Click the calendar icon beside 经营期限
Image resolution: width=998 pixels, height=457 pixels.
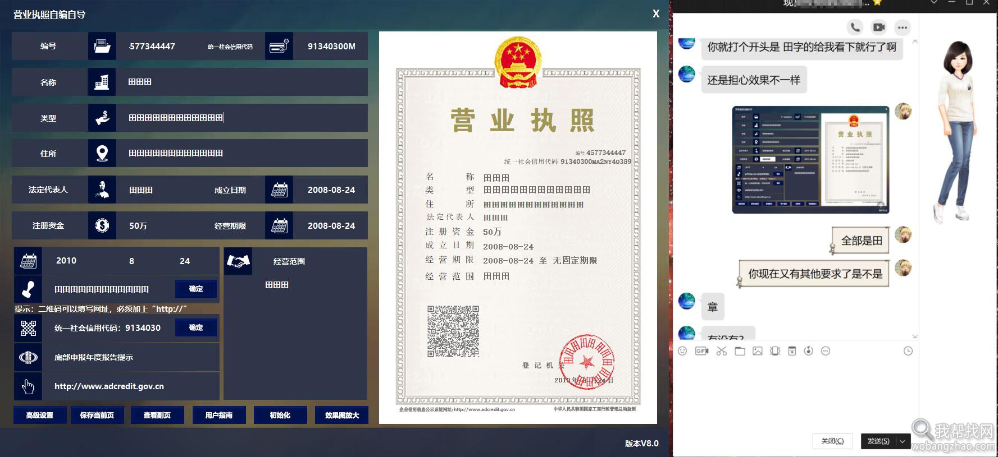(x=279, y=225)
